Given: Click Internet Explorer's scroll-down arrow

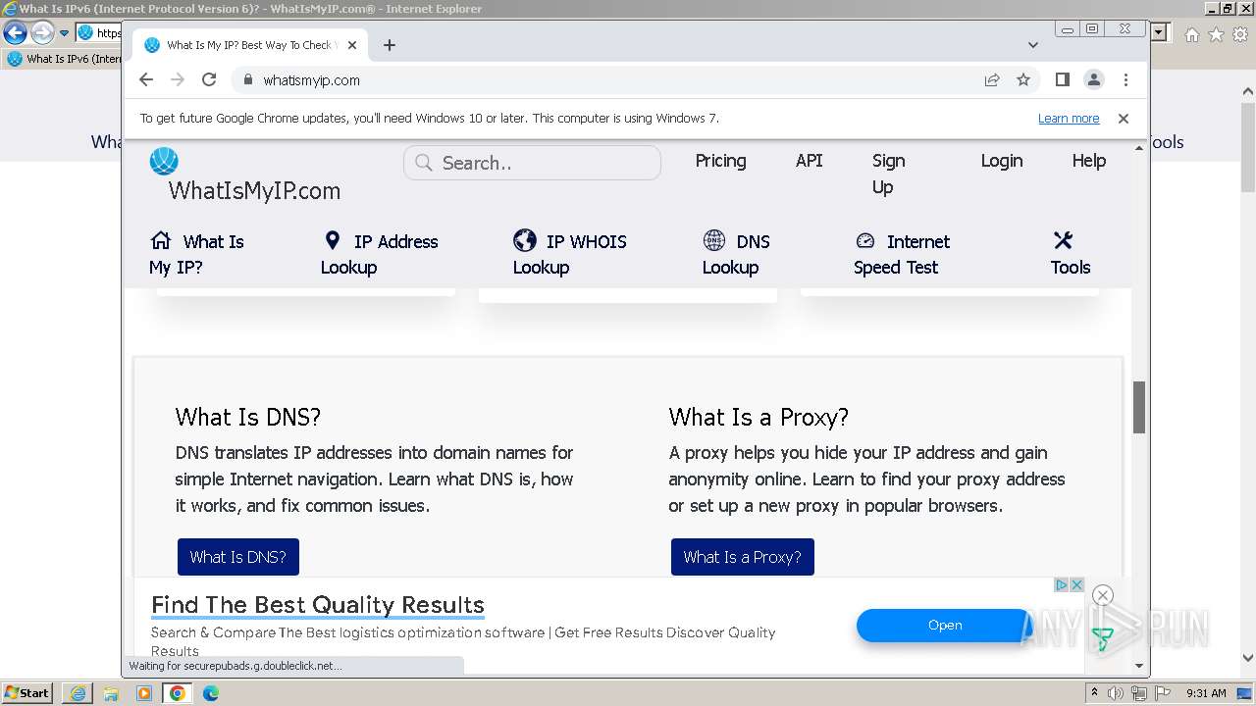Looking at the screenshot, I should pyautogui.click(x=1248, y=659).
